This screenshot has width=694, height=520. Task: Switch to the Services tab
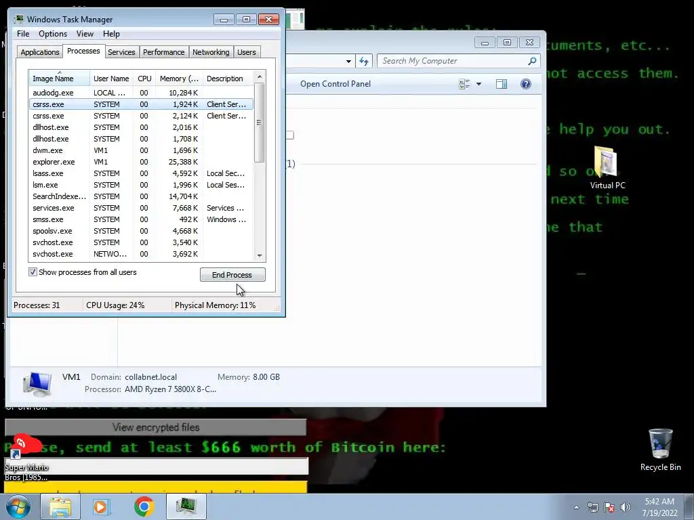tap(121, 52)
